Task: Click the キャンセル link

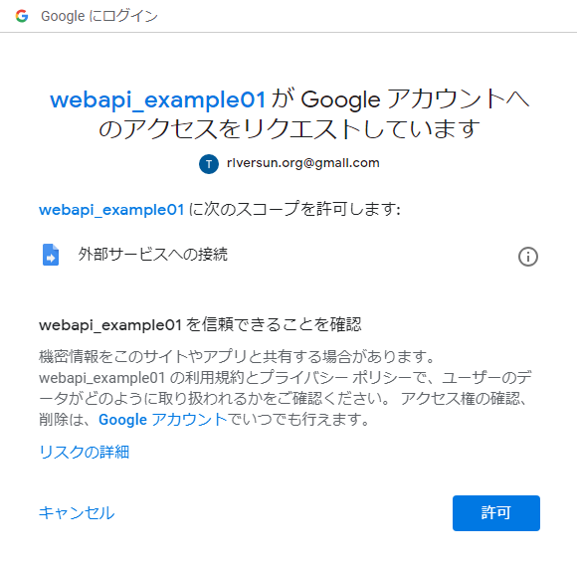Action: 77,512
